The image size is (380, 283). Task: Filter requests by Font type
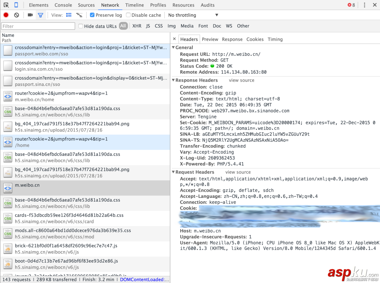tap(203, 26)
